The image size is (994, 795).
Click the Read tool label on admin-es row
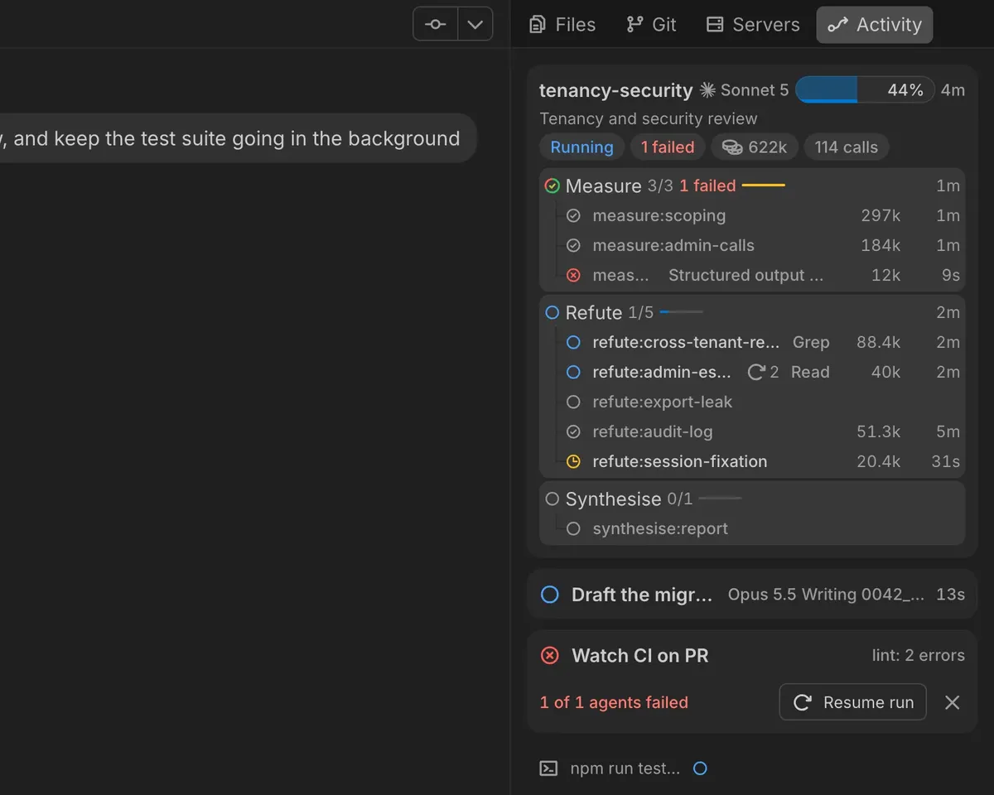810,372
